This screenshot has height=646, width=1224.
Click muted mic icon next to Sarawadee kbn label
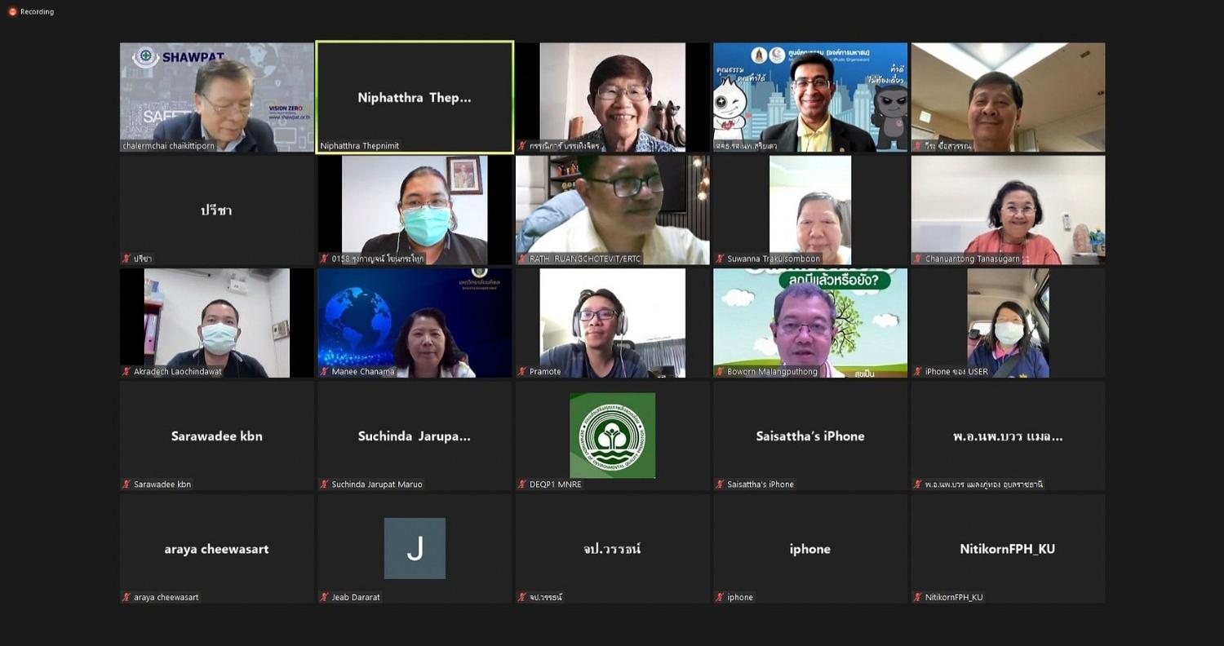pos(126,484)
